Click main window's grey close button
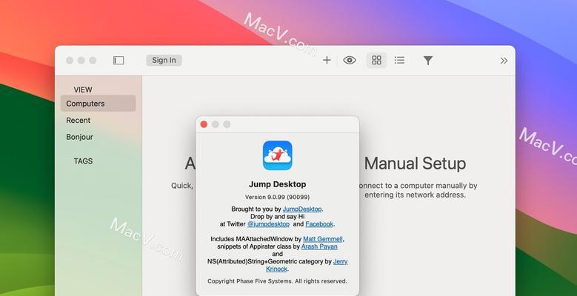 [x=70, y=60]
